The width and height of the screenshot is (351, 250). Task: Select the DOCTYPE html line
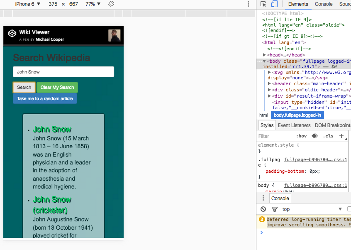tap(283, 13)
